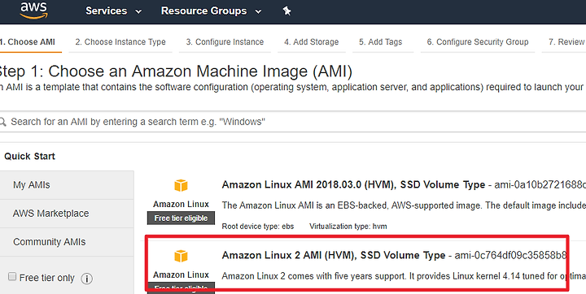Select the Choose AMI step tab

tap(28, 42)
